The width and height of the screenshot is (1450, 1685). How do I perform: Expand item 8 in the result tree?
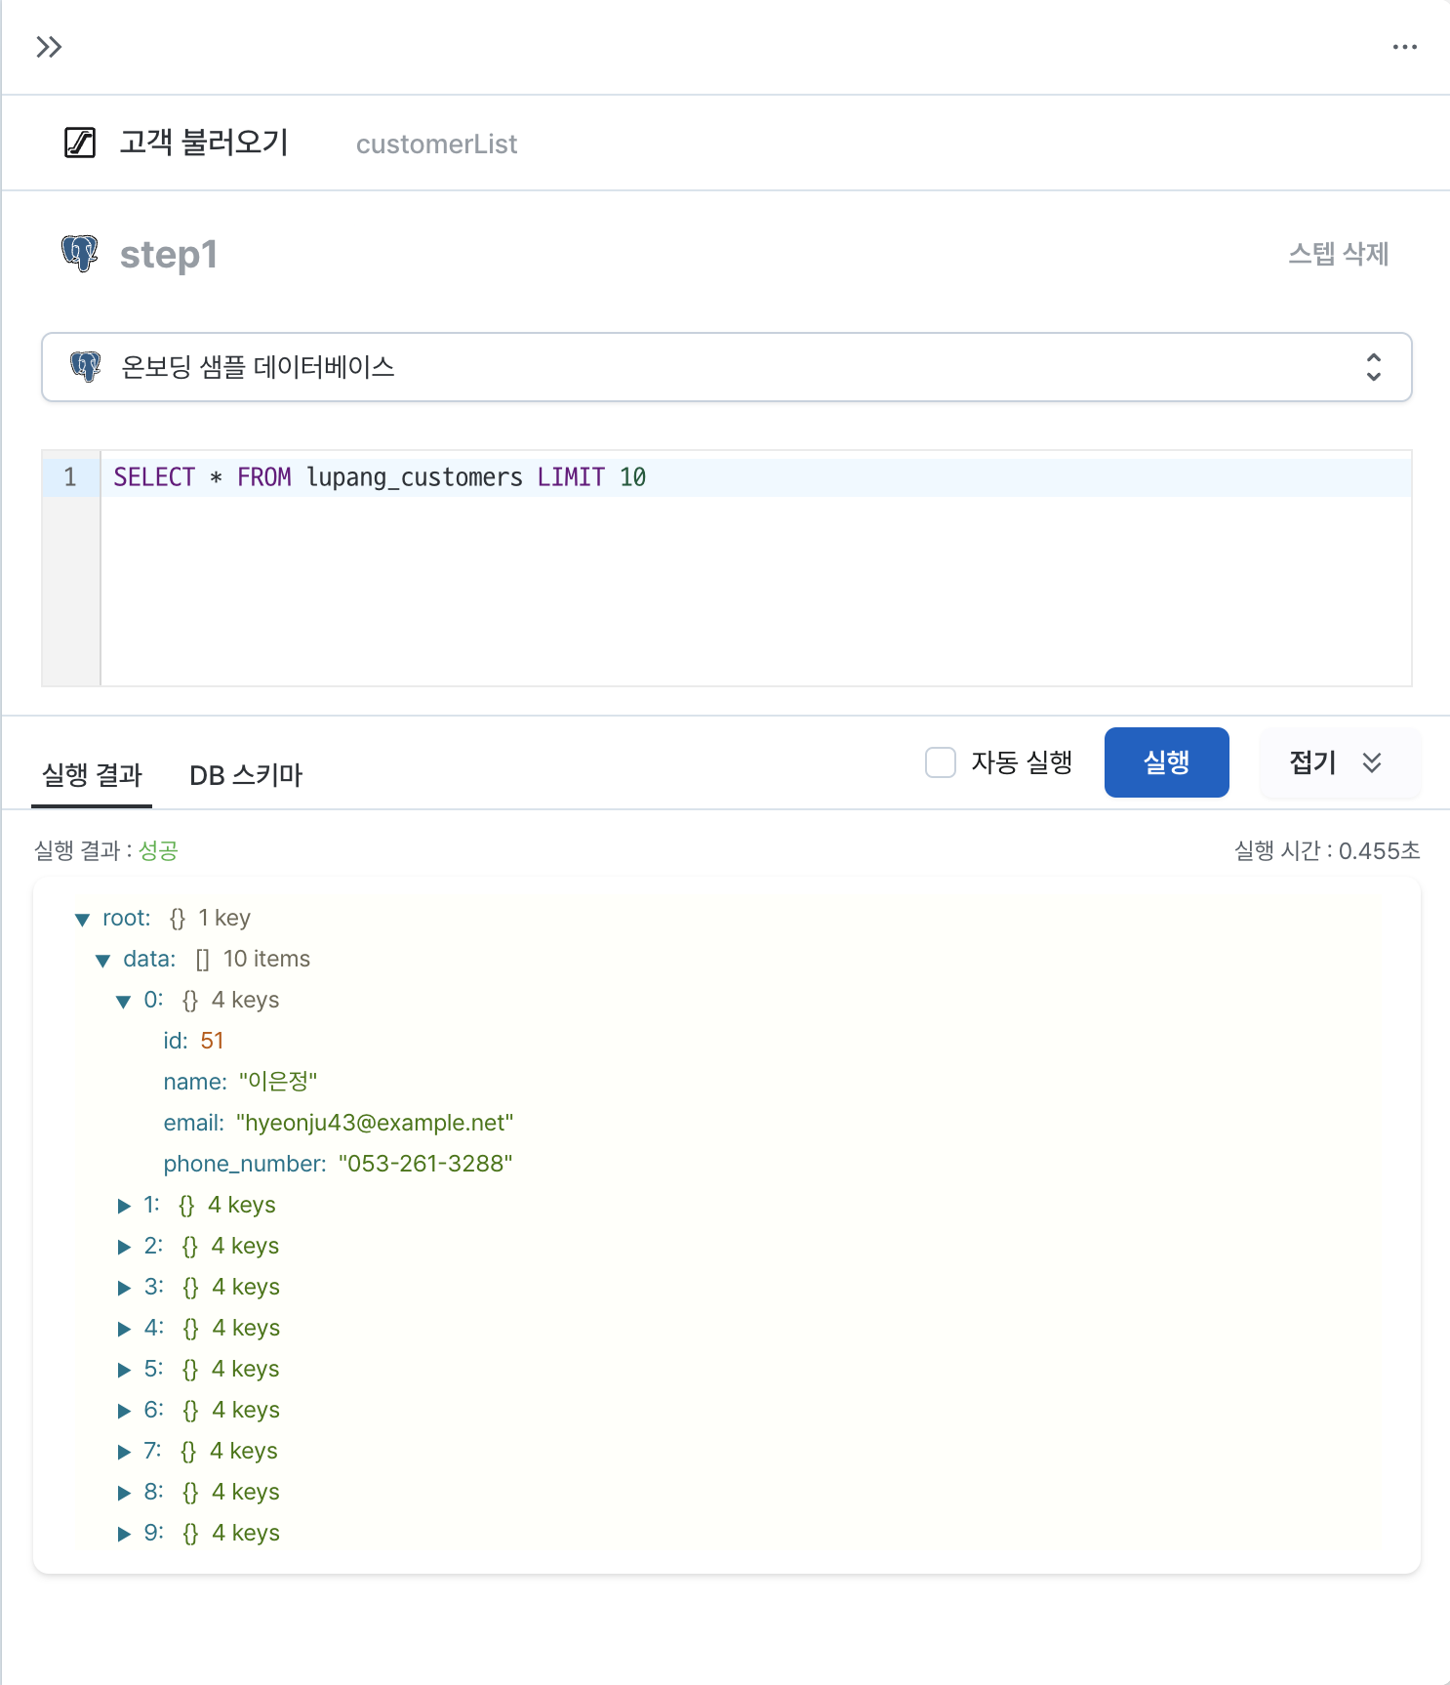124,1493
